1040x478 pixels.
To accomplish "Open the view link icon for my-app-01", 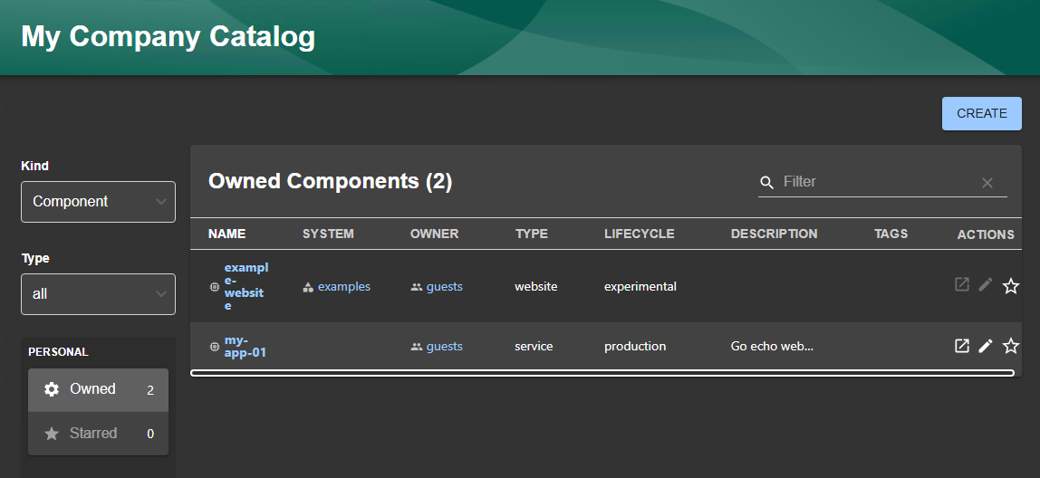I will coord(962,346).
